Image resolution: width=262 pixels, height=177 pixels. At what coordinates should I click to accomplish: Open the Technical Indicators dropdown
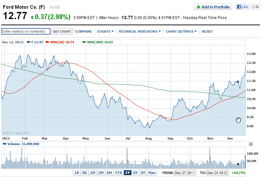point(140,32)
